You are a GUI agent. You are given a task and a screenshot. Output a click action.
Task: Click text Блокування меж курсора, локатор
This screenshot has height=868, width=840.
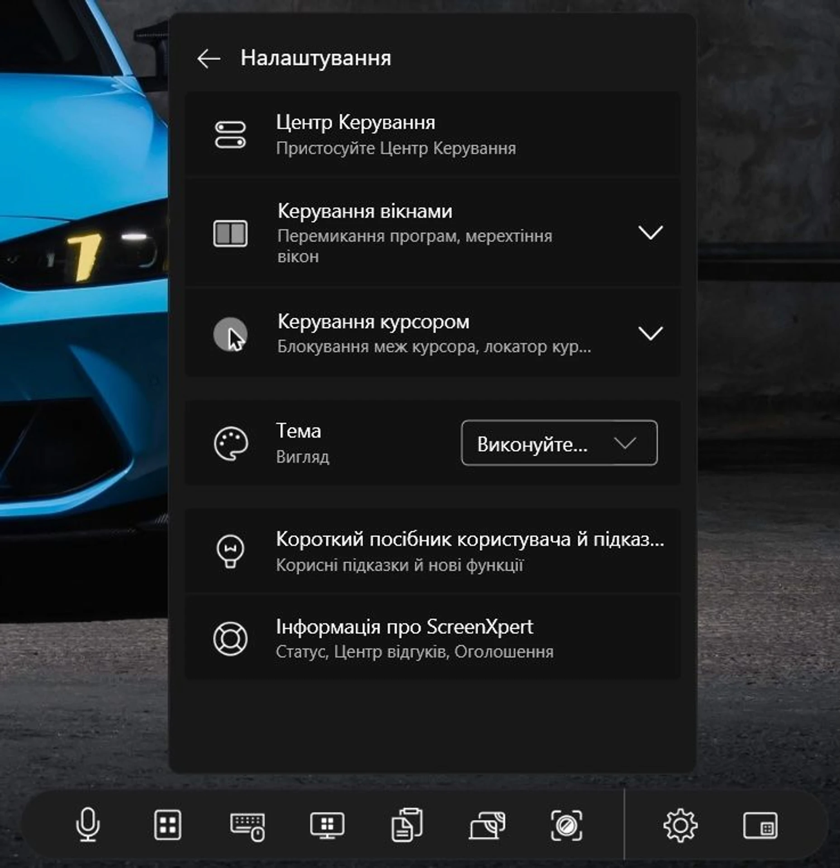tap(434, 347)
